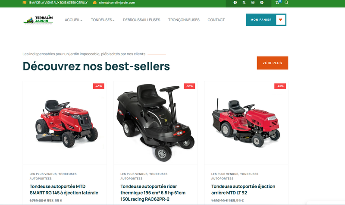Screen dimensions: 345x205
Task: Open the shopping cart icon
Action: (x=277, y=3)
